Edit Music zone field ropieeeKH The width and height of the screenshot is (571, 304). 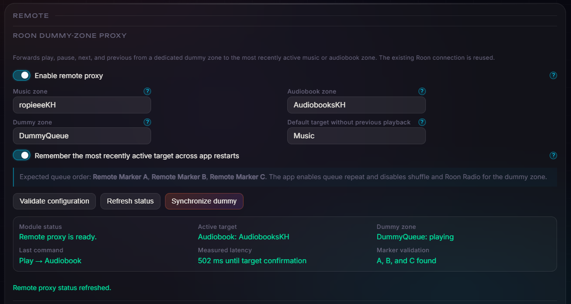click(x=82, y=105)
